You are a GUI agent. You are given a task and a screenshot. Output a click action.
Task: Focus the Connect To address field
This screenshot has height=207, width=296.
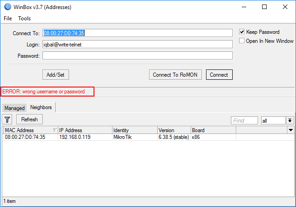(x=137, y=33)
